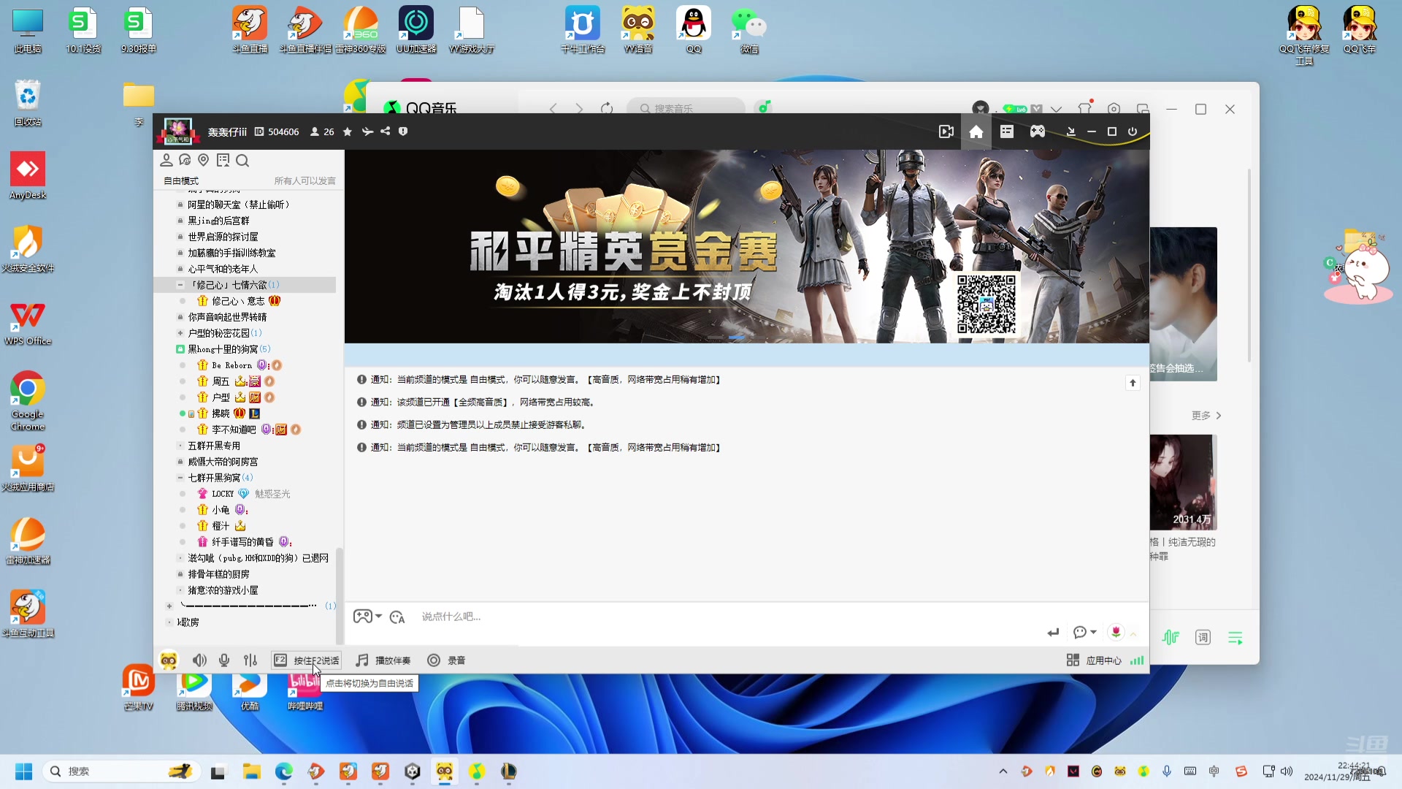
Task: Select user Be Reborn in the list
Action: click(x=231, y=365)
